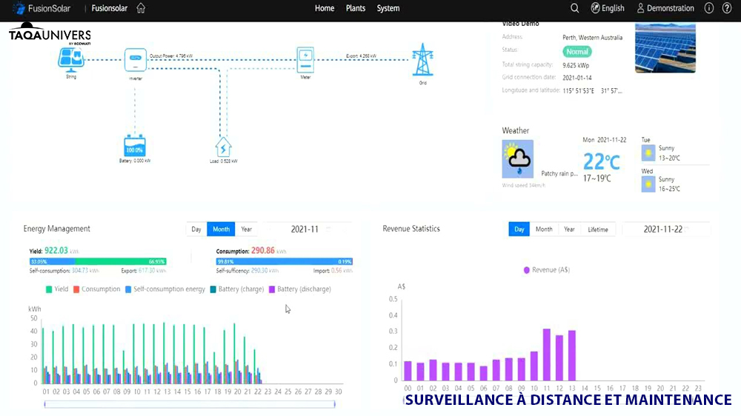
Task: Click the chart range slider bar
Action: pyautogui.click(x=190, y=404)
